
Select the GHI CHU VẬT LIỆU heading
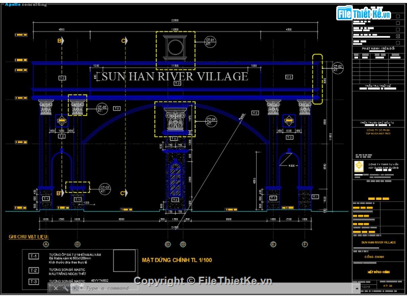point(29,236)
